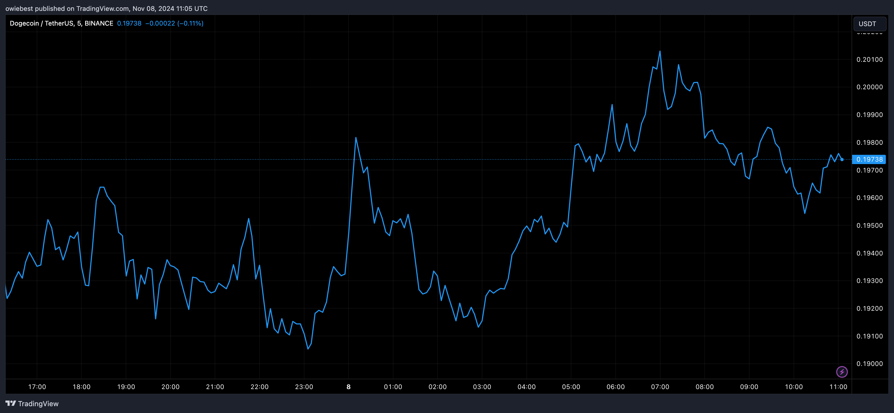Click the 01:00 time axis label

[x=393, y=387]
